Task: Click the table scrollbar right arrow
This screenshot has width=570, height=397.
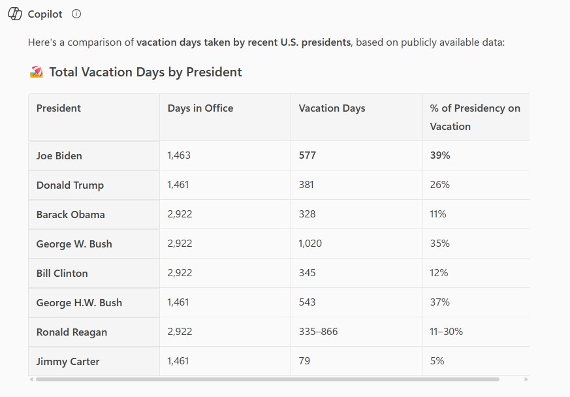Action: tap(526, 379)
